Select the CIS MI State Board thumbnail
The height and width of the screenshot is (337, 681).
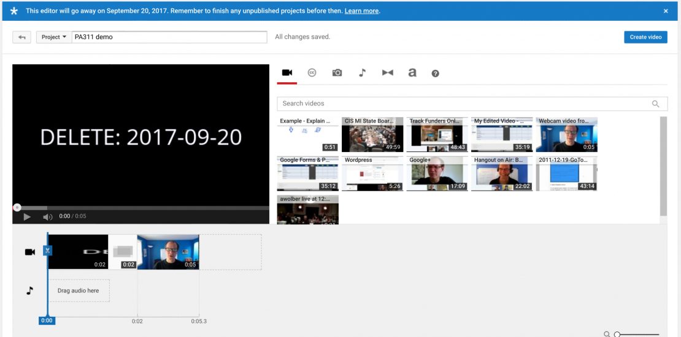372,135
